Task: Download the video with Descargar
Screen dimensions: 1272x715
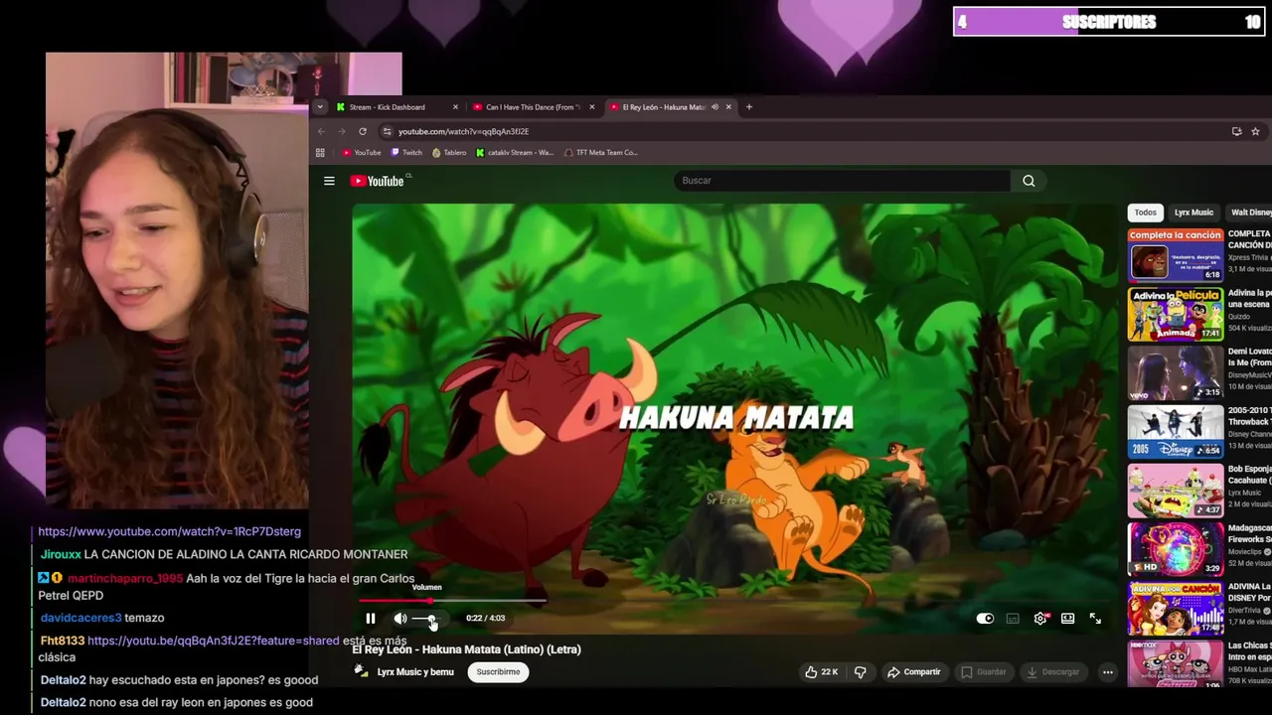Action: [x=1052, y=671]
